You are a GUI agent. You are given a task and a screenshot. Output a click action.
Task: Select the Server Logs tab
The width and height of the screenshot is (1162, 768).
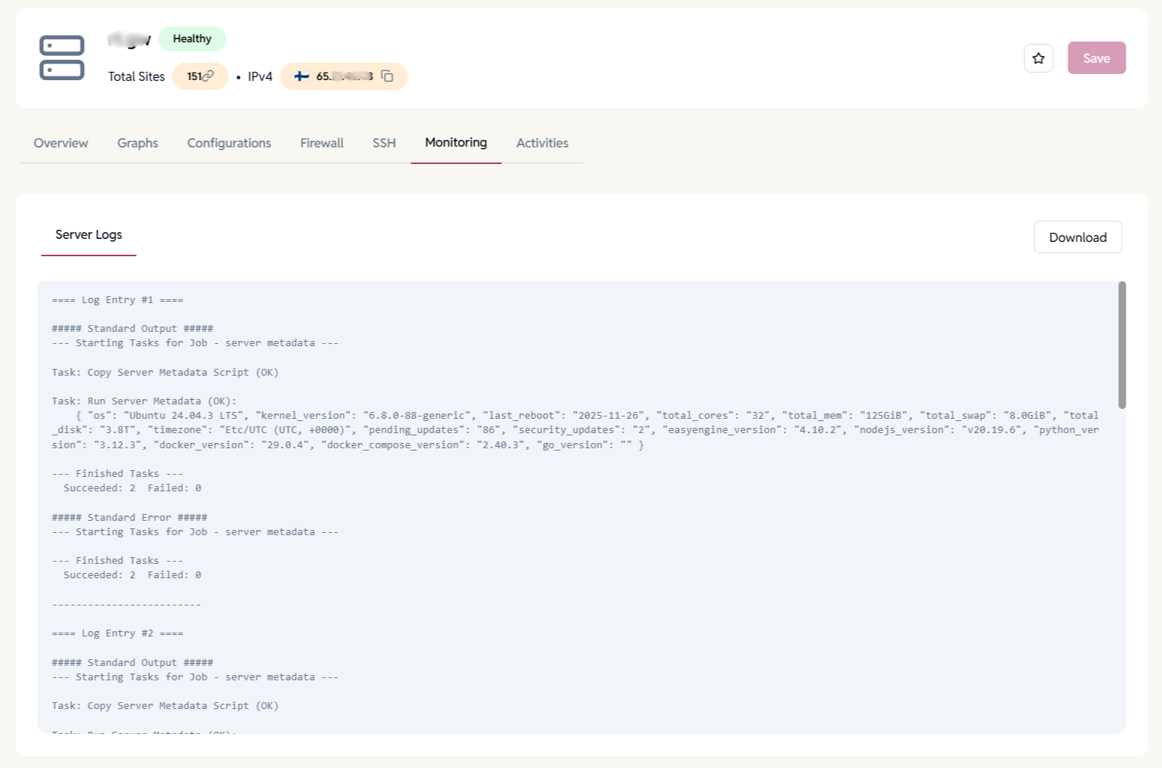click(88, 234)
